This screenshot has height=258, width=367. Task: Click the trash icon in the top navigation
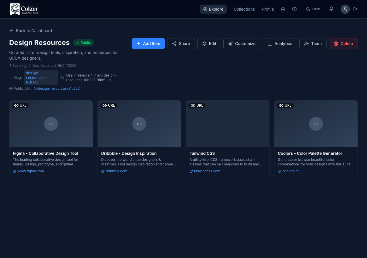(283, 9)
